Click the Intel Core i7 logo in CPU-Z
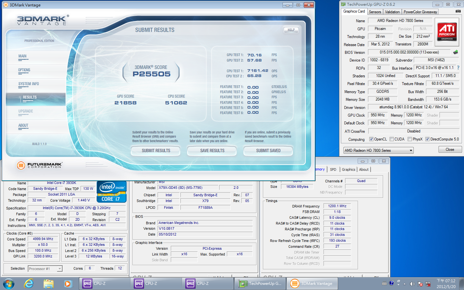Screen dimensions: 464x290 click(111, 192)
